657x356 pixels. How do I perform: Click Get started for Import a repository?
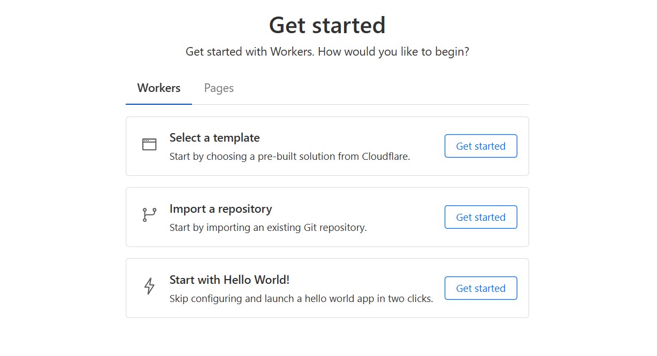click(480, 217)
